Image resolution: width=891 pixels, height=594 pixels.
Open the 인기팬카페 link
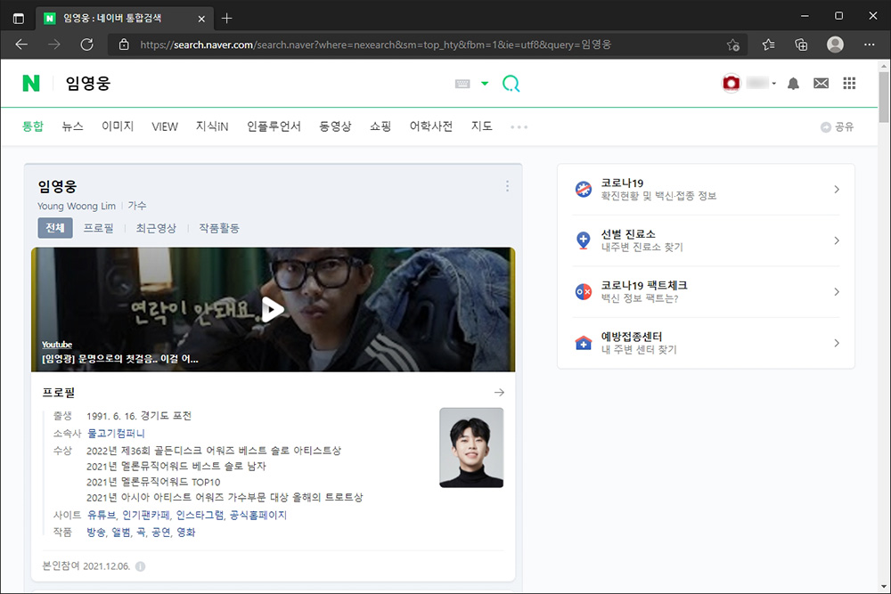(x=146, y=515)
